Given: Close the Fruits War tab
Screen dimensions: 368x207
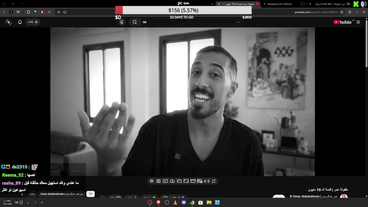Looking at the screenshot, I should pyautogui.click(x=310, y=4).
